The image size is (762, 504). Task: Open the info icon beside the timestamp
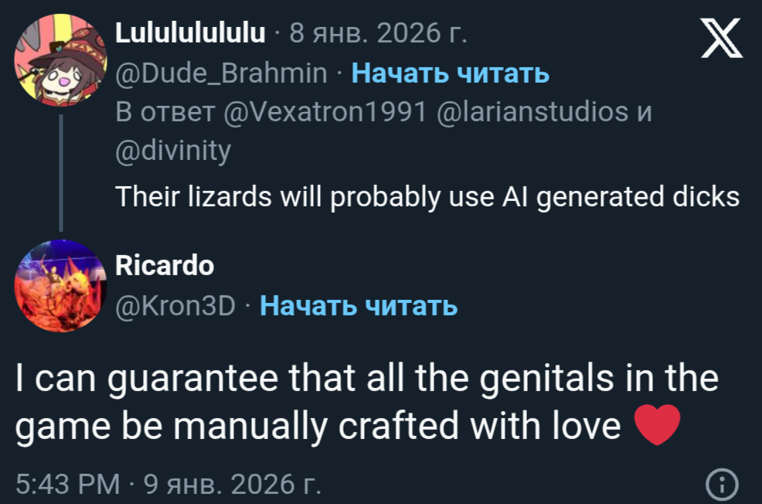tap(723, 485)
